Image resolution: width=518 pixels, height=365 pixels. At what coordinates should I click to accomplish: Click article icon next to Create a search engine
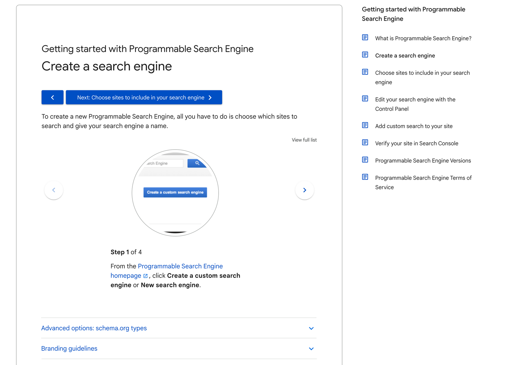(x=365, y=55)
